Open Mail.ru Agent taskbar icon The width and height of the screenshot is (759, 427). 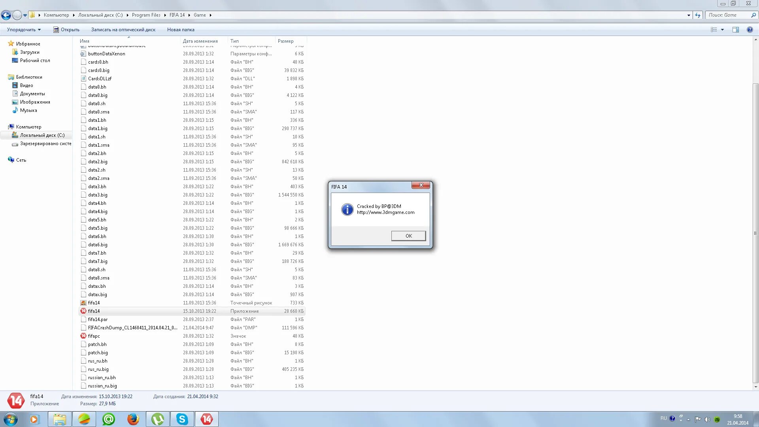click(x=109, y=419)
